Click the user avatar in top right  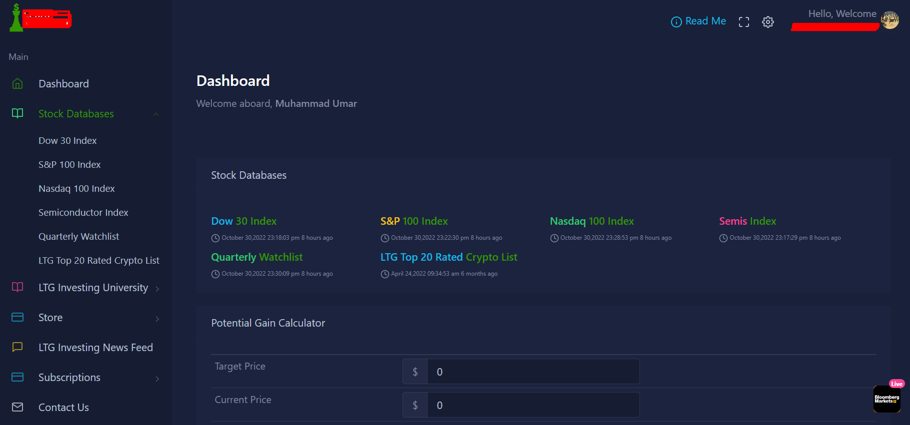[889, 20]
